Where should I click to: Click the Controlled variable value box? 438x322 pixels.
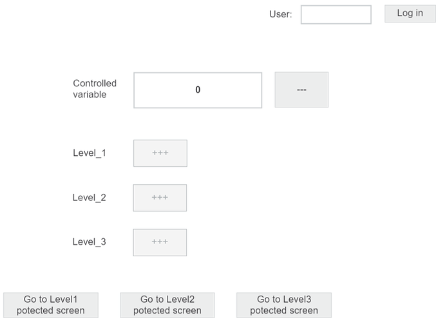point(198,90)
